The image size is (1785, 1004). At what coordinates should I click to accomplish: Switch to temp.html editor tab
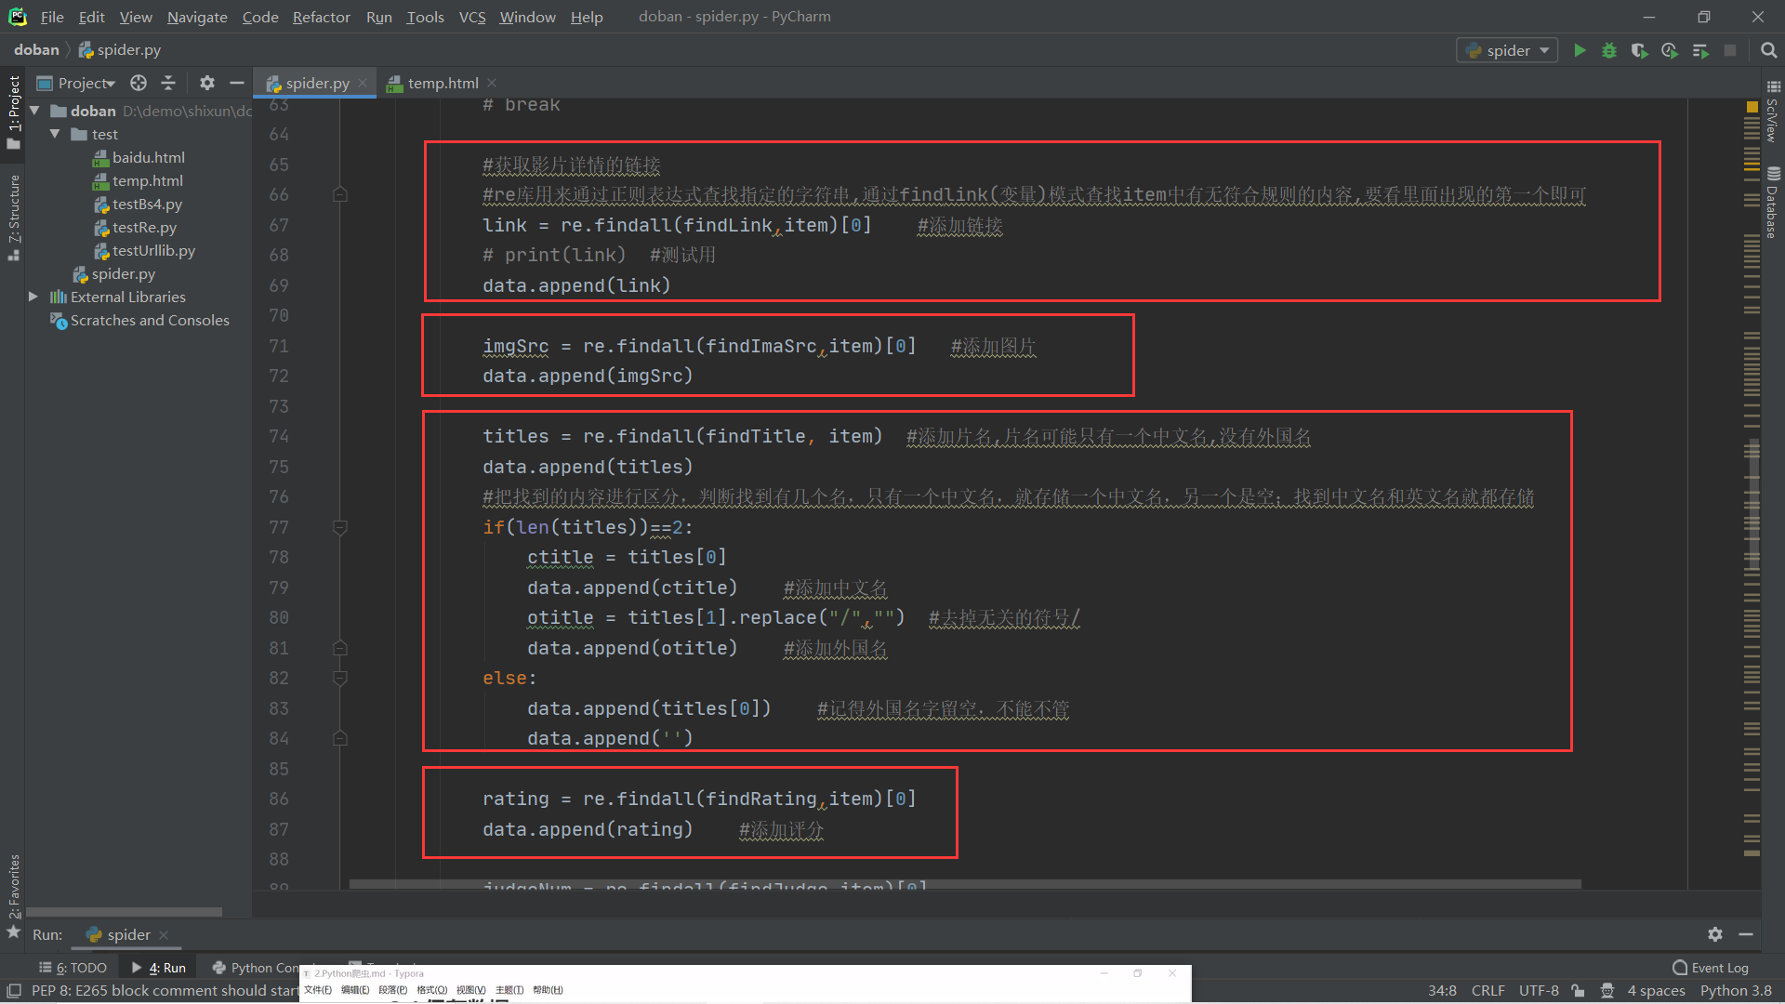pos(443,83)
